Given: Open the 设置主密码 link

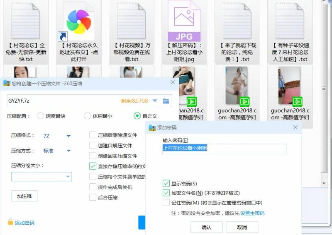Looking at the screenshot, I should pos(252,213).
